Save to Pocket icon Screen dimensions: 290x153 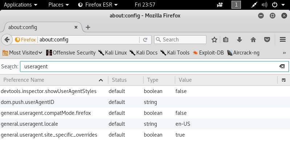point(267,40)
